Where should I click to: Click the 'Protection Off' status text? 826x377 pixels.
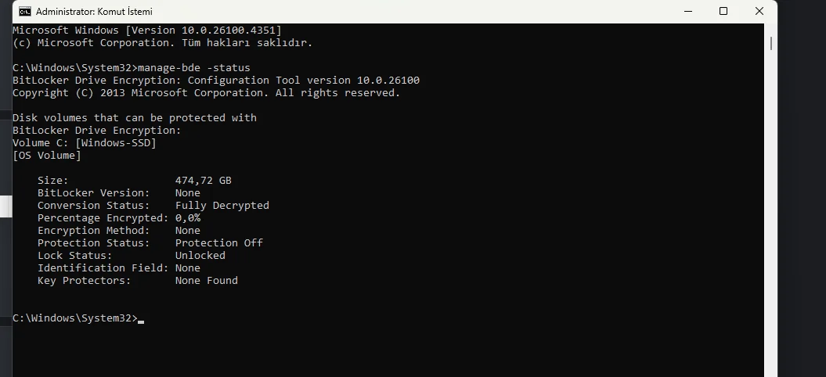click(x=218, y=243)
